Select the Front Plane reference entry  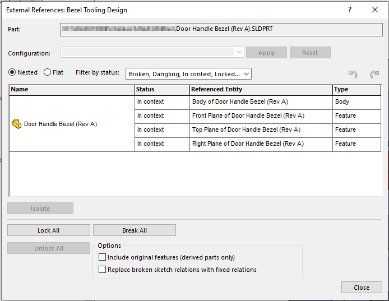(x=248, y=116)
